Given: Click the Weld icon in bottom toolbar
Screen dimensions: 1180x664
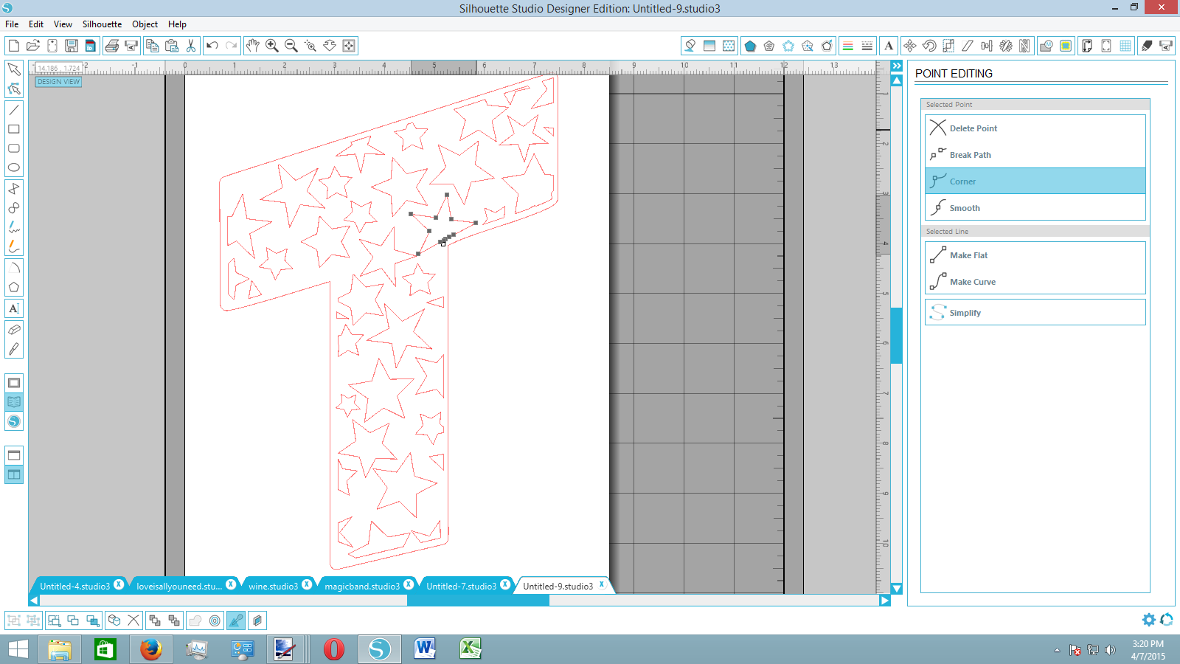Looking at the screenshot, I should click(x=195, y=620).
